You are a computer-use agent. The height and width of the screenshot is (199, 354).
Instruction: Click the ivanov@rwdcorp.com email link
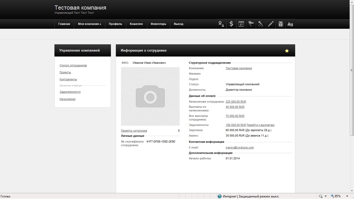pyautogui.click(x=240, y=147)
